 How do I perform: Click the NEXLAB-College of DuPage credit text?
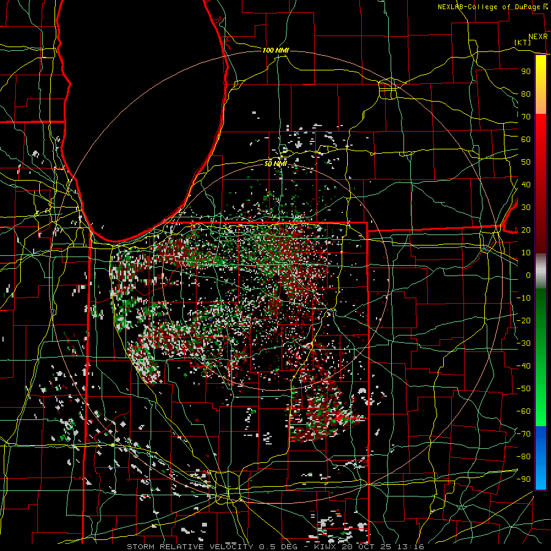490,7
